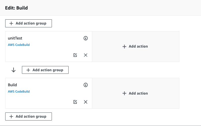Viewport: 201px width, 126px height.
Task: Show info for the unitTest action
Action: 86,38
